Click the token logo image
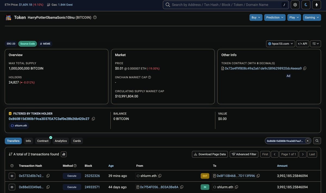 (x=8, y=17)
